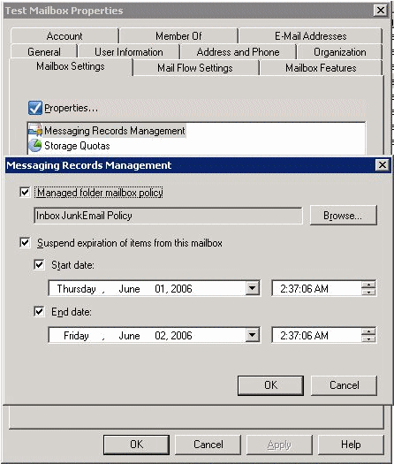The image size is (394, 464).
Task: Increase start time with up spinner arrow
Action: [x=368, y=285]
